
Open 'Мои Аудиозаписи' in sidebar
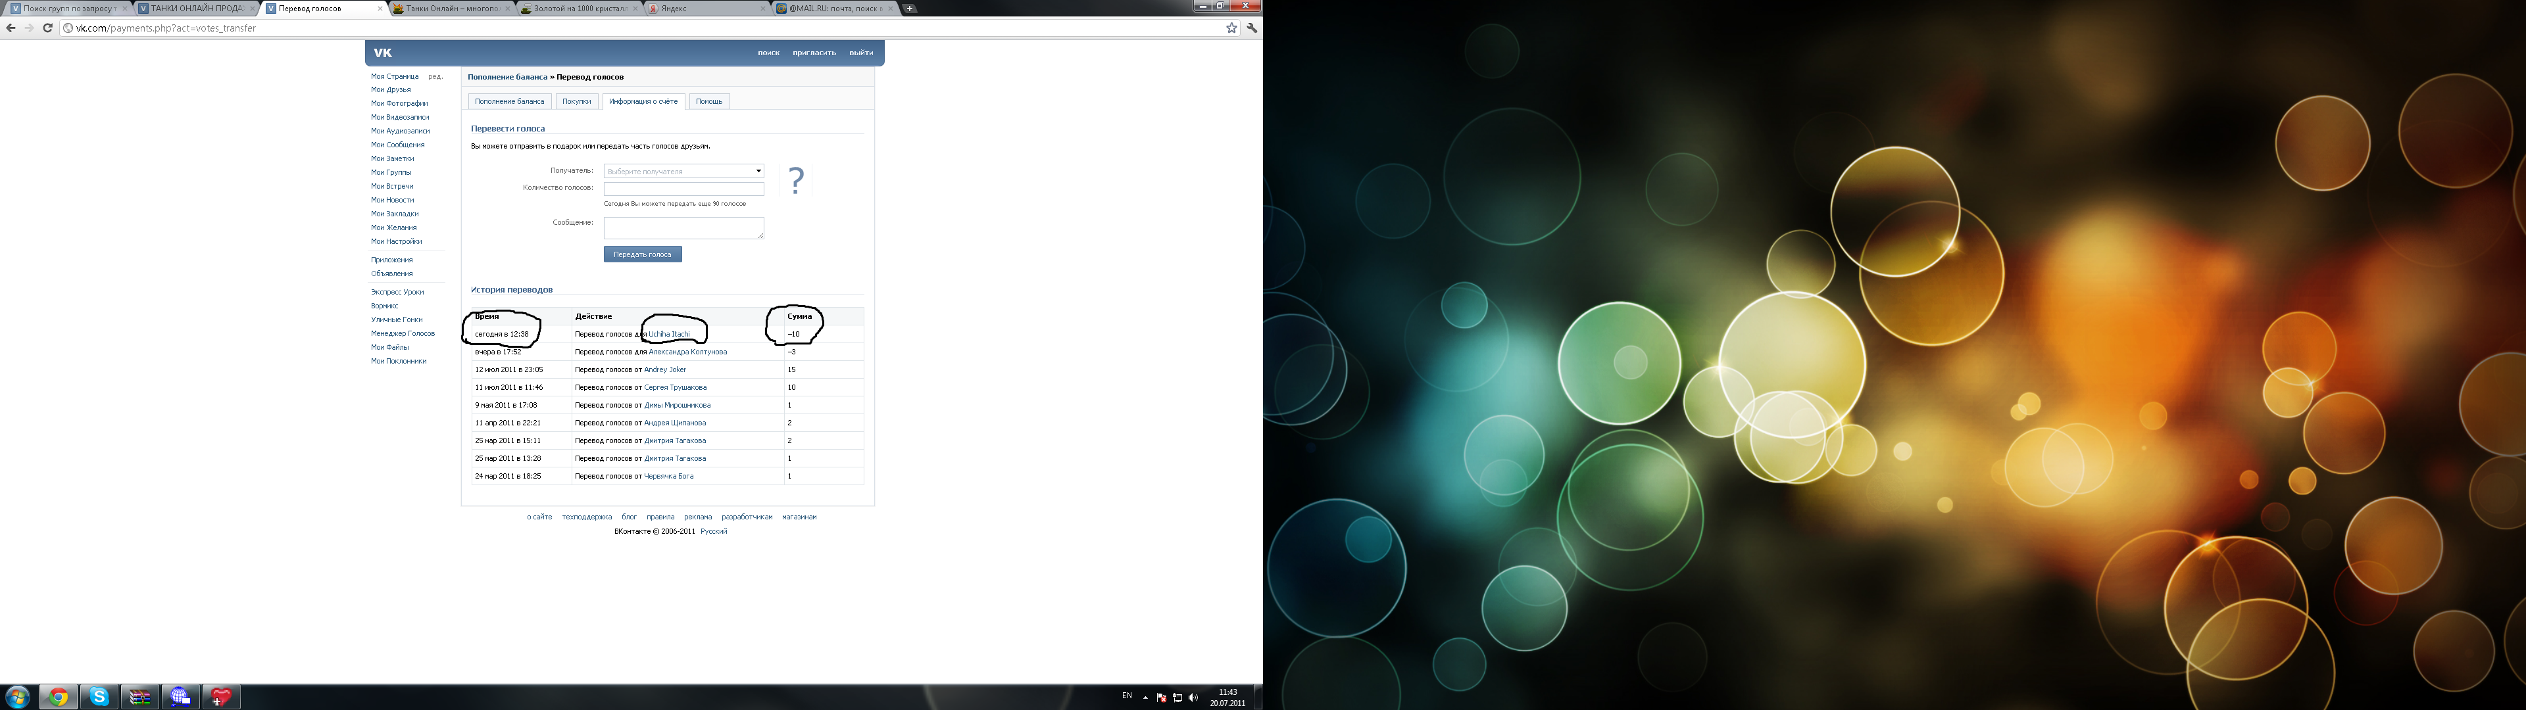pyautogui.click(x=400, y=130)
